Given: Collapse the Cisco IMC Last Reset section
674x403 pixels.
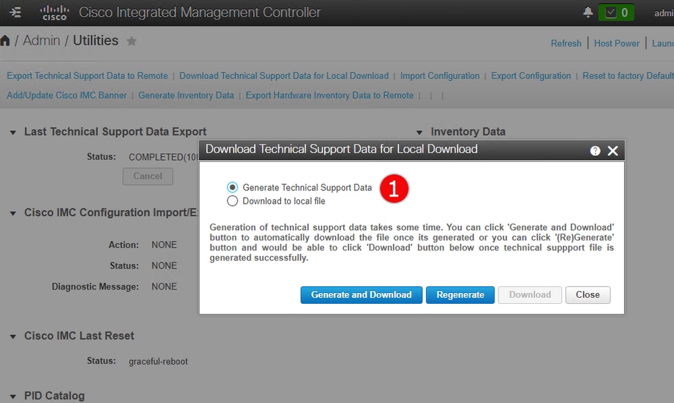Looking at the screenshot, I should [x=13, y=336].
